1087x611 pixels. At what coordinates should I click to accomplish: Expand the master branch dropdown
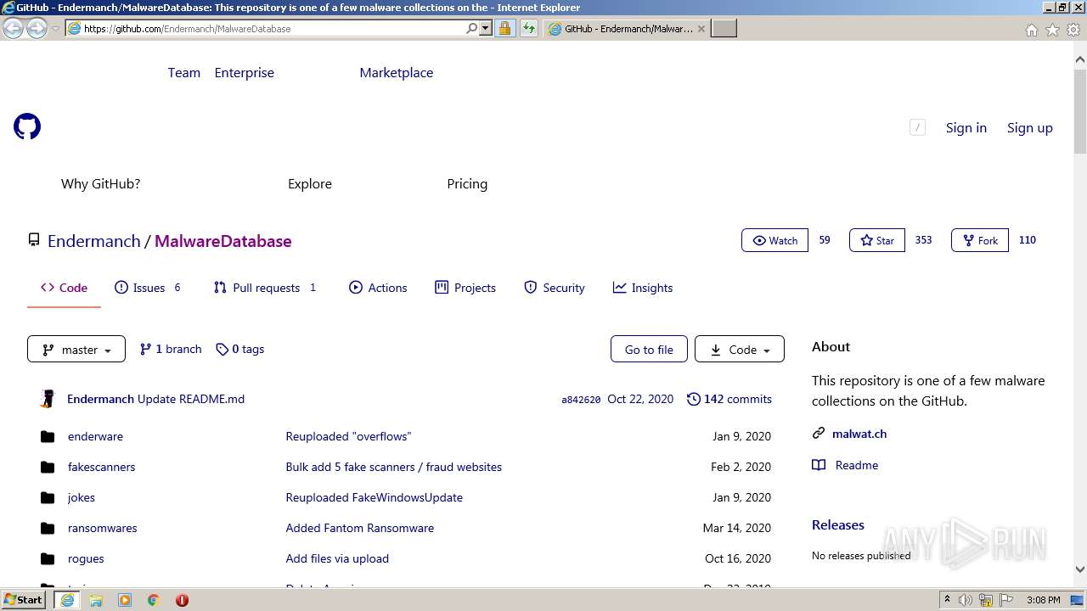(76, 349)
